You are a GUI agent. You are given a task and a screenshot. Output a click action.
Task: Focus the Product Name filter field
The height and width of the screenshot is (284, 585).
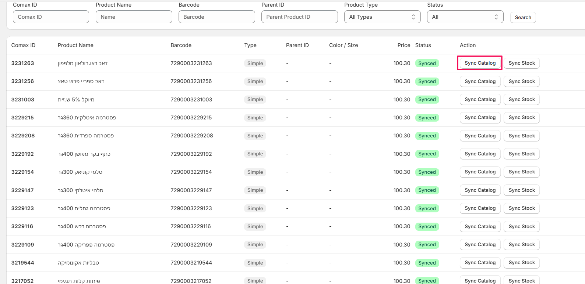click(x=134, y=17)
